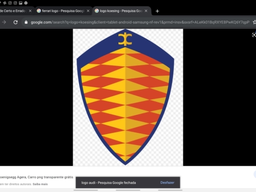Click the round icon after the picture icon

tap(26, 3)
